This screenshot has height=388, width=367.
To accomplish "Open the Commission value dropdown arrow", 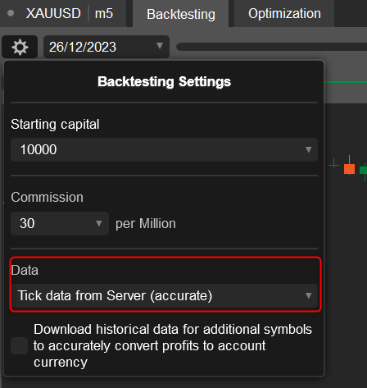I will (x=99, y=223).
